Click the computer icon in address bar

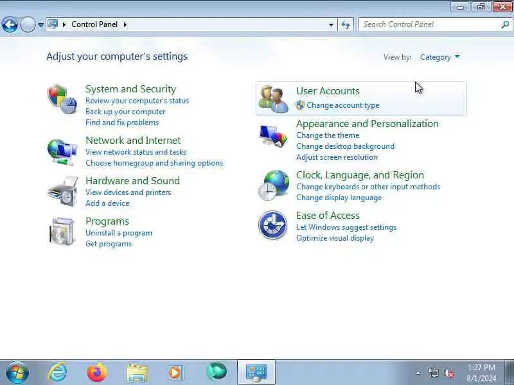click(x=53, y=24)
